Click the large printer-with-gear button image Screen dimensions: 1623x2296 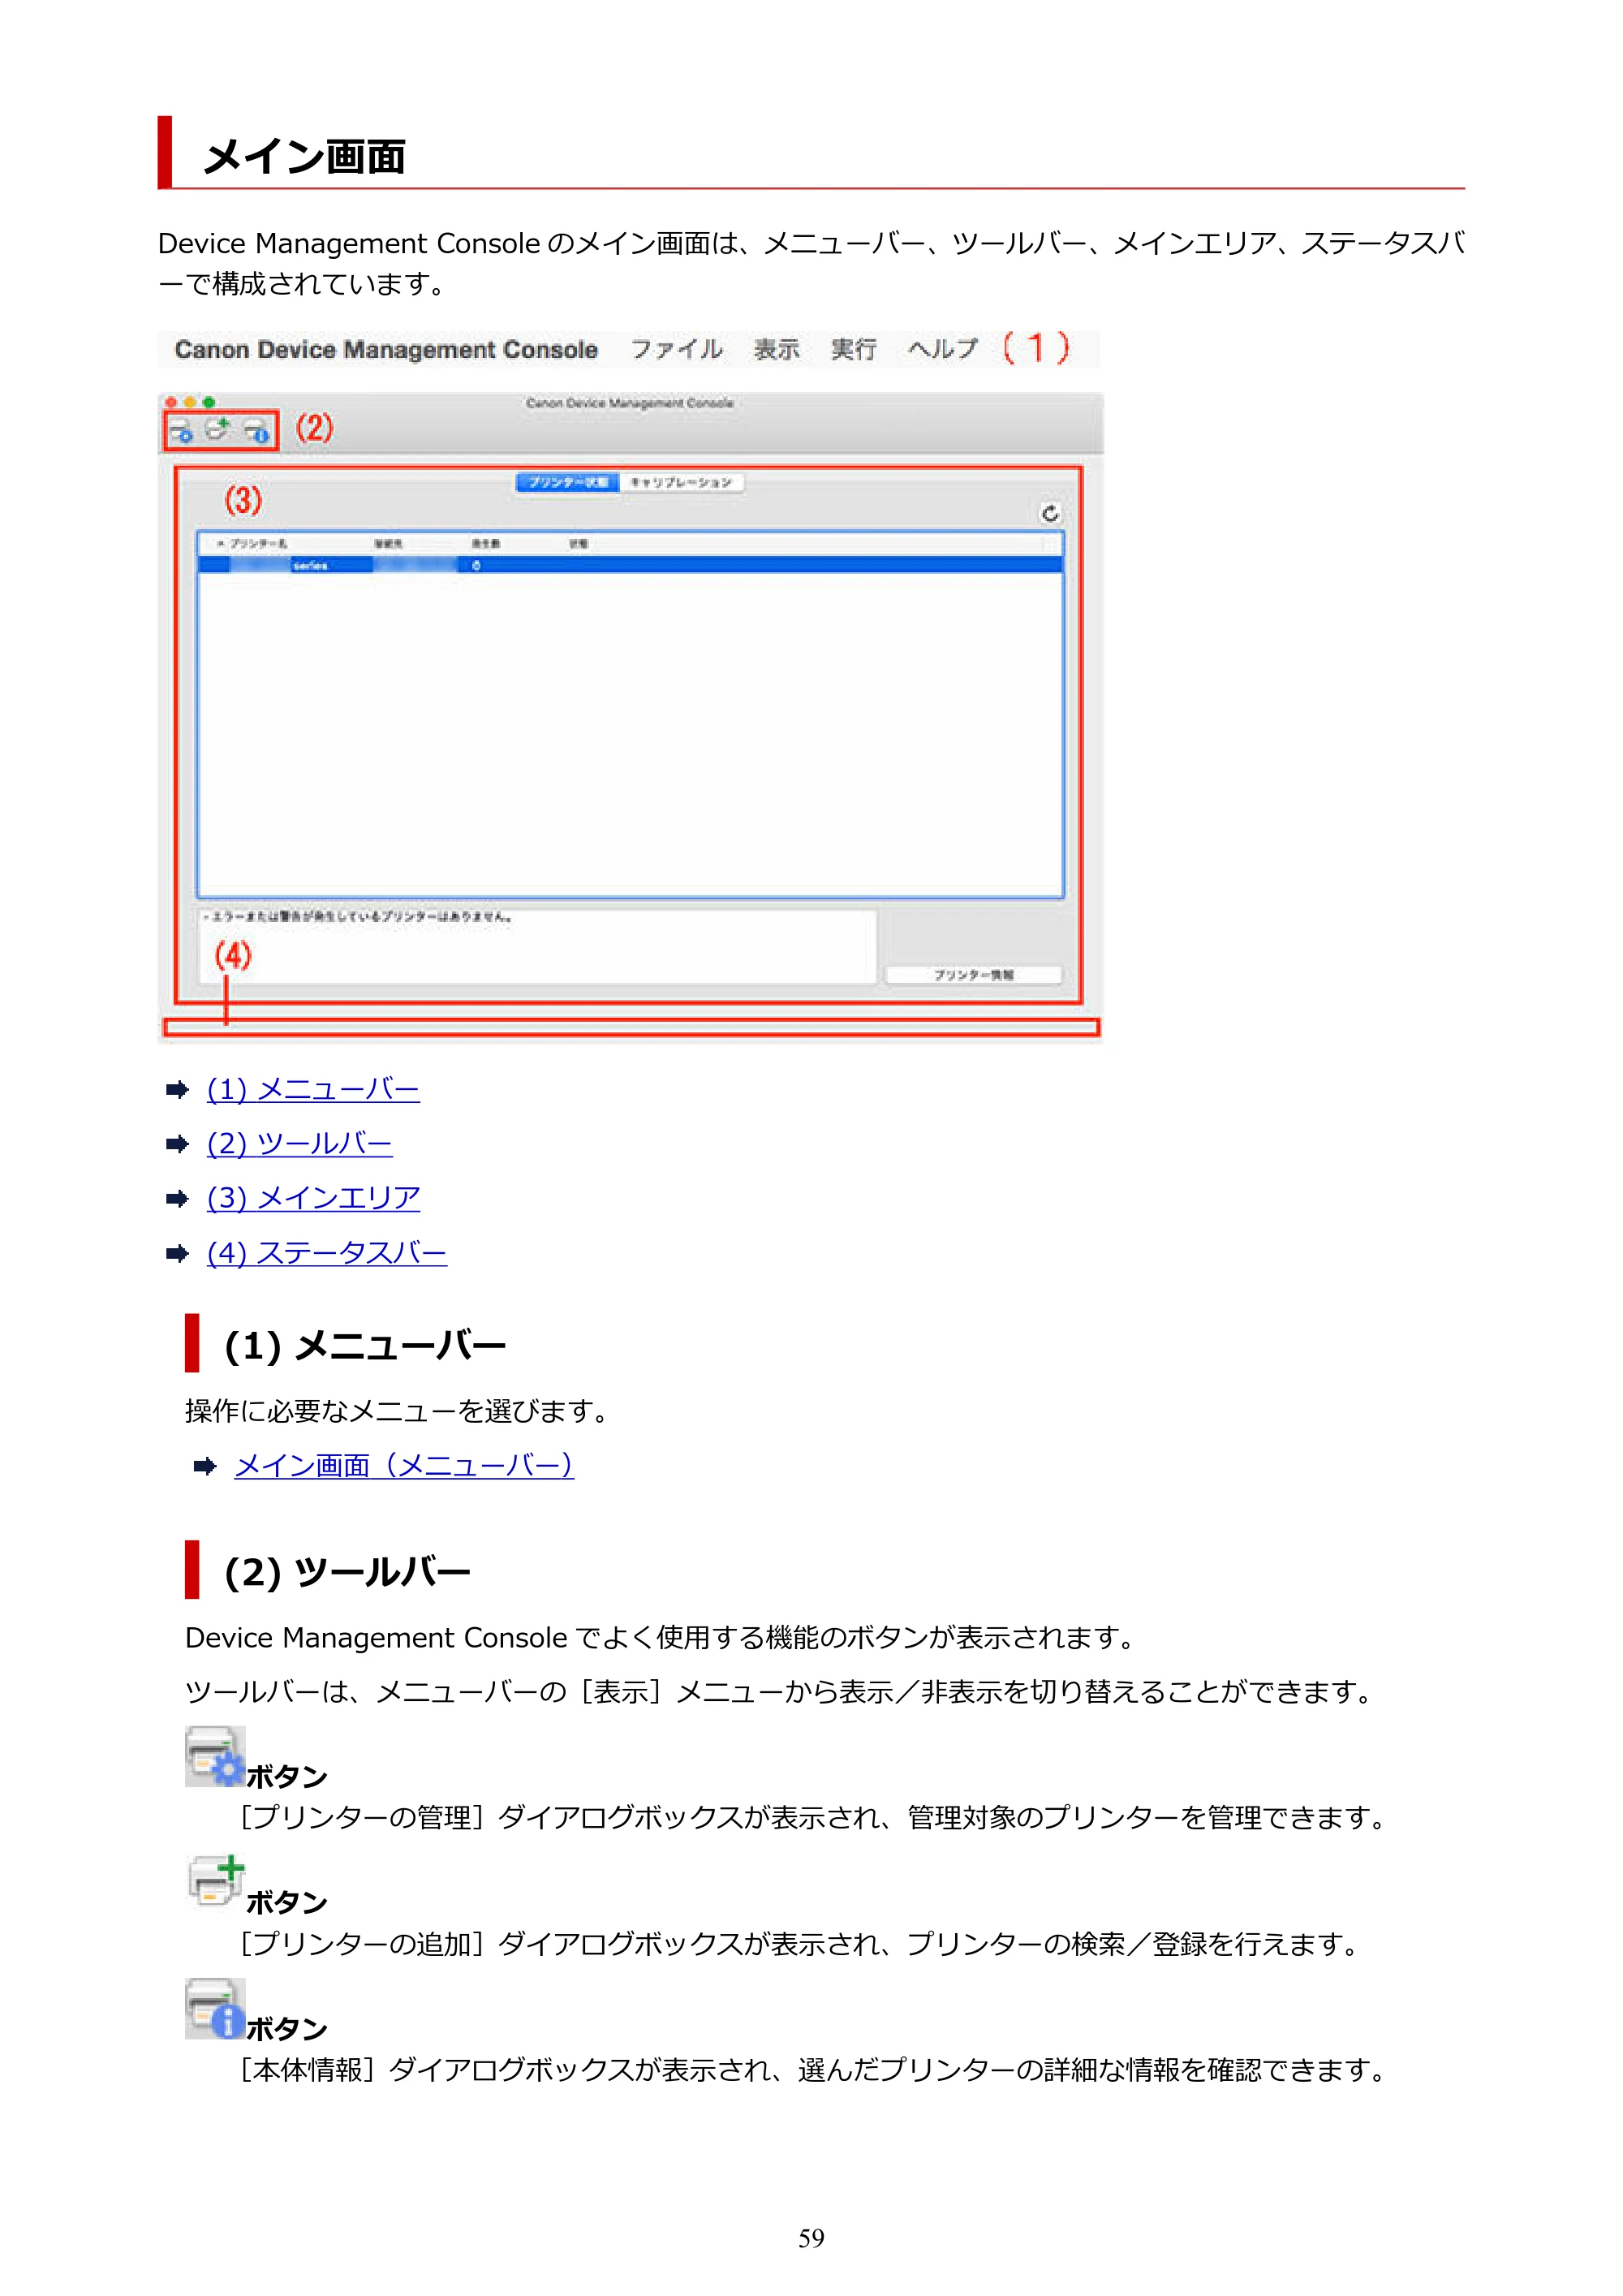[215, 1757]
